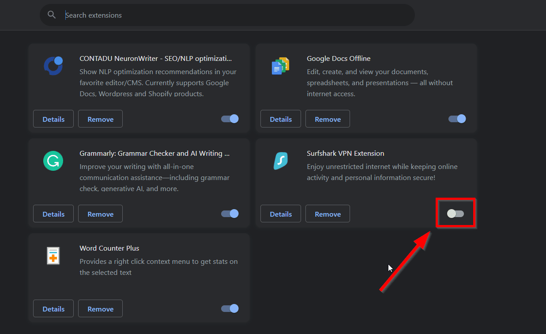546x334 pixels.
Task: Remove the CONTADU NeuronWriter extension
Action: pos(100,119)
